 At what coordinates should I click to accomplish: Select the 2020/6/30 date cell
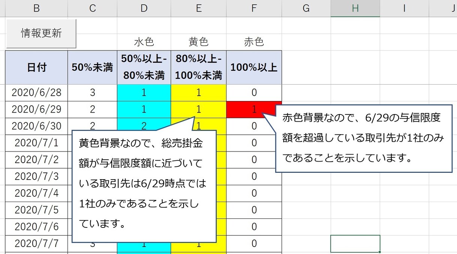(36, 126)
